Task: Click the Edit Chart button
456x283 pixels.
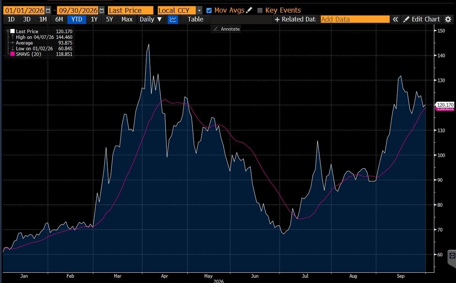Action: [x=422, y=19]
